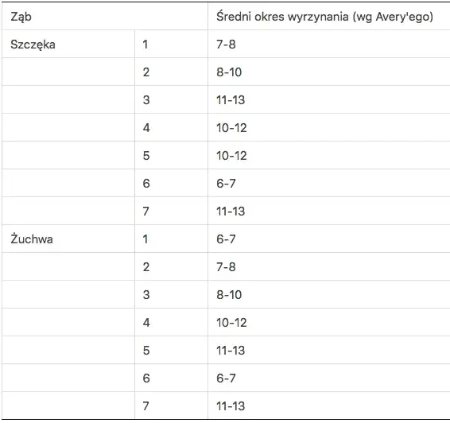Click Żuchwa tooth 4 value '10-12'

[x=231, y=323]
